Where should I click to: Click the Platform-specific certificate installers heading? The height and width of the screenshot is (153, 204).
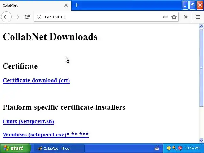pyautogui.click(x=64, y=107)
